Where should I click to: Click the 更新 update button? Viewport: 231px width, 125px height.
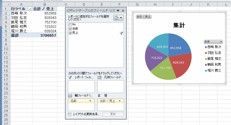[113, 114]
